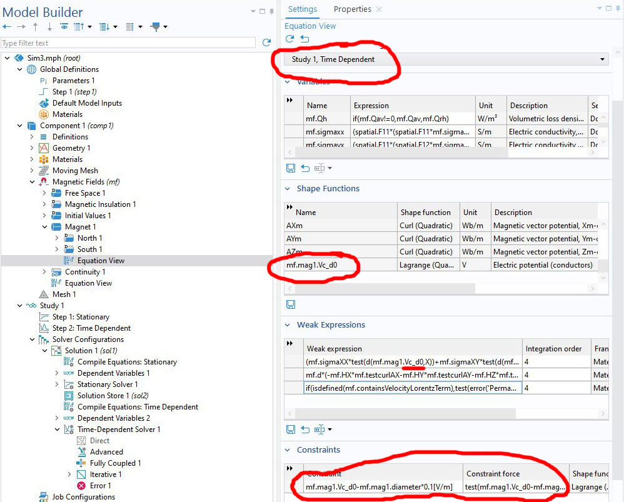This screenshot has height=502, width=624.
Task: Select Parameters 1 under Global Definitions
Action: 73,81
